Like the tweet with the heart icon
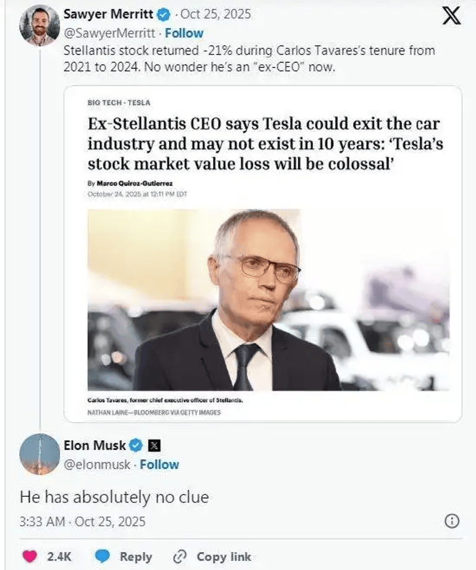 [x=28, y=557]
